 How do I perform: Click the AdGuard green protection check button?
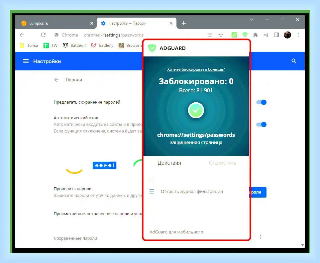[x=196, y=110]
